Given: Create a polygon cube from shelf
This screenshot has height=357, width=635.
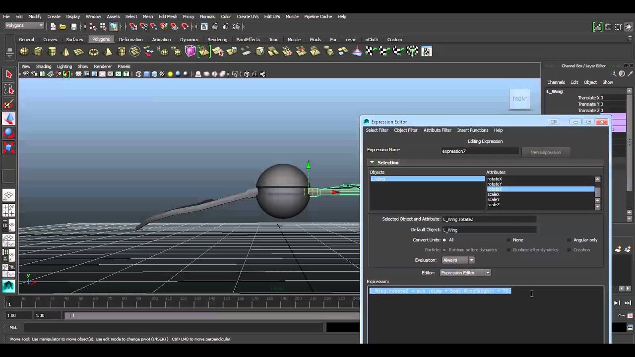Looking at the screenshot, I should (38, 51).
